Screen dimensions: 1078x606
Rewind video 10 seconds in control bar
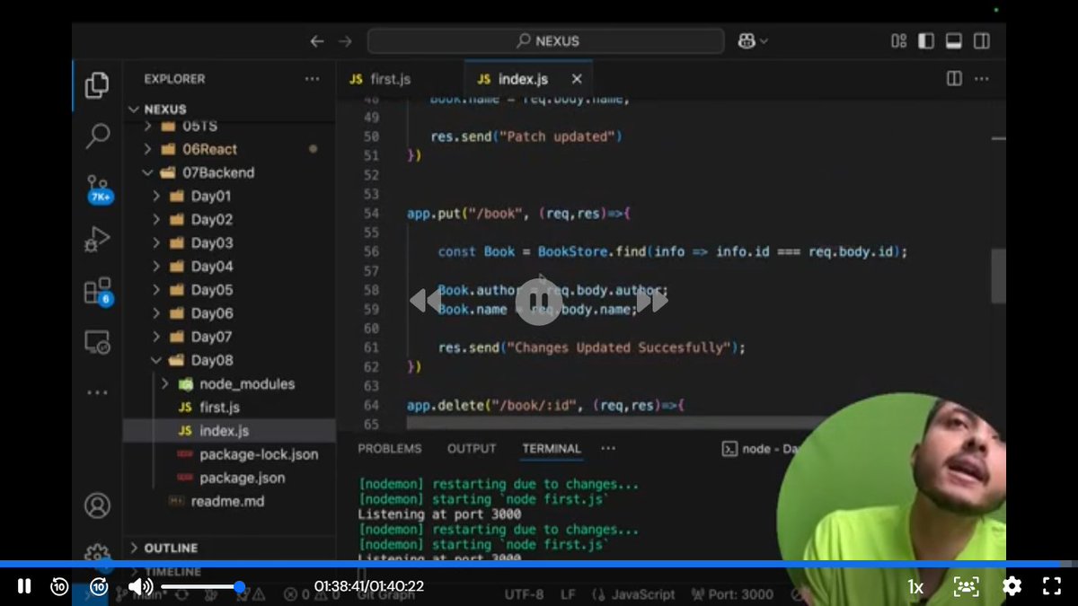click(x=59, y=586)
